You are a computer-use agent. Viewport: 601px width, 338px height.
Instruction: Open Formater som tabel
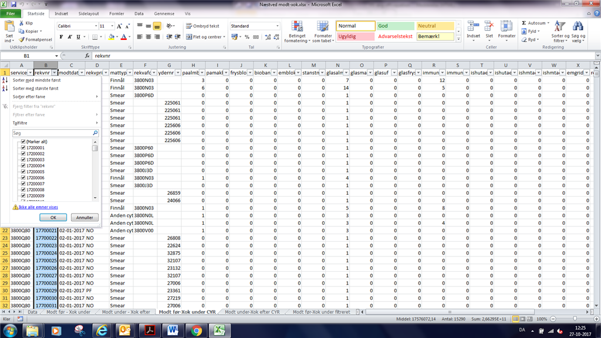tap(323, 32)
